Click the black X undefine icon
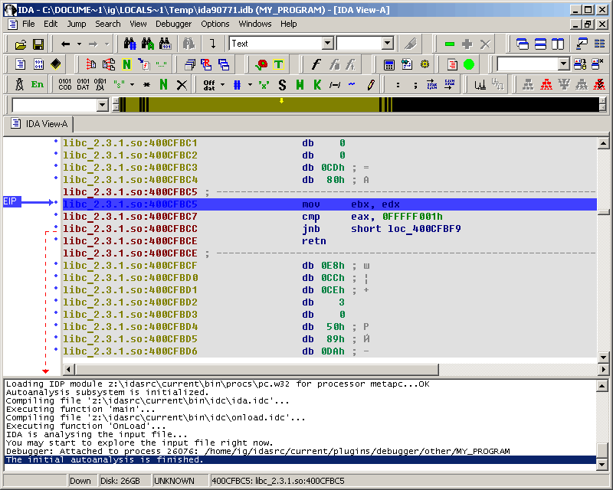 [182, 84]
